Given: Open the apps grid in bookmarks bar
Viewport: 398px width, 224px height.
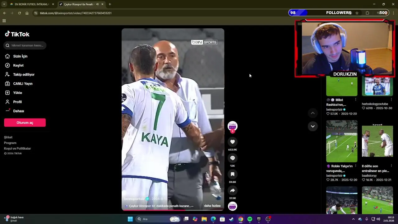Looking at the screenshot, I should [x=4, y=21].
